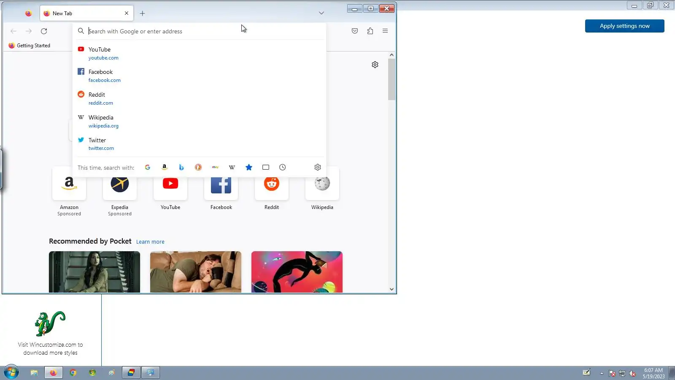Click the Firefox taskbar button
The image size is (675, 380).
(x=53, y=373)
